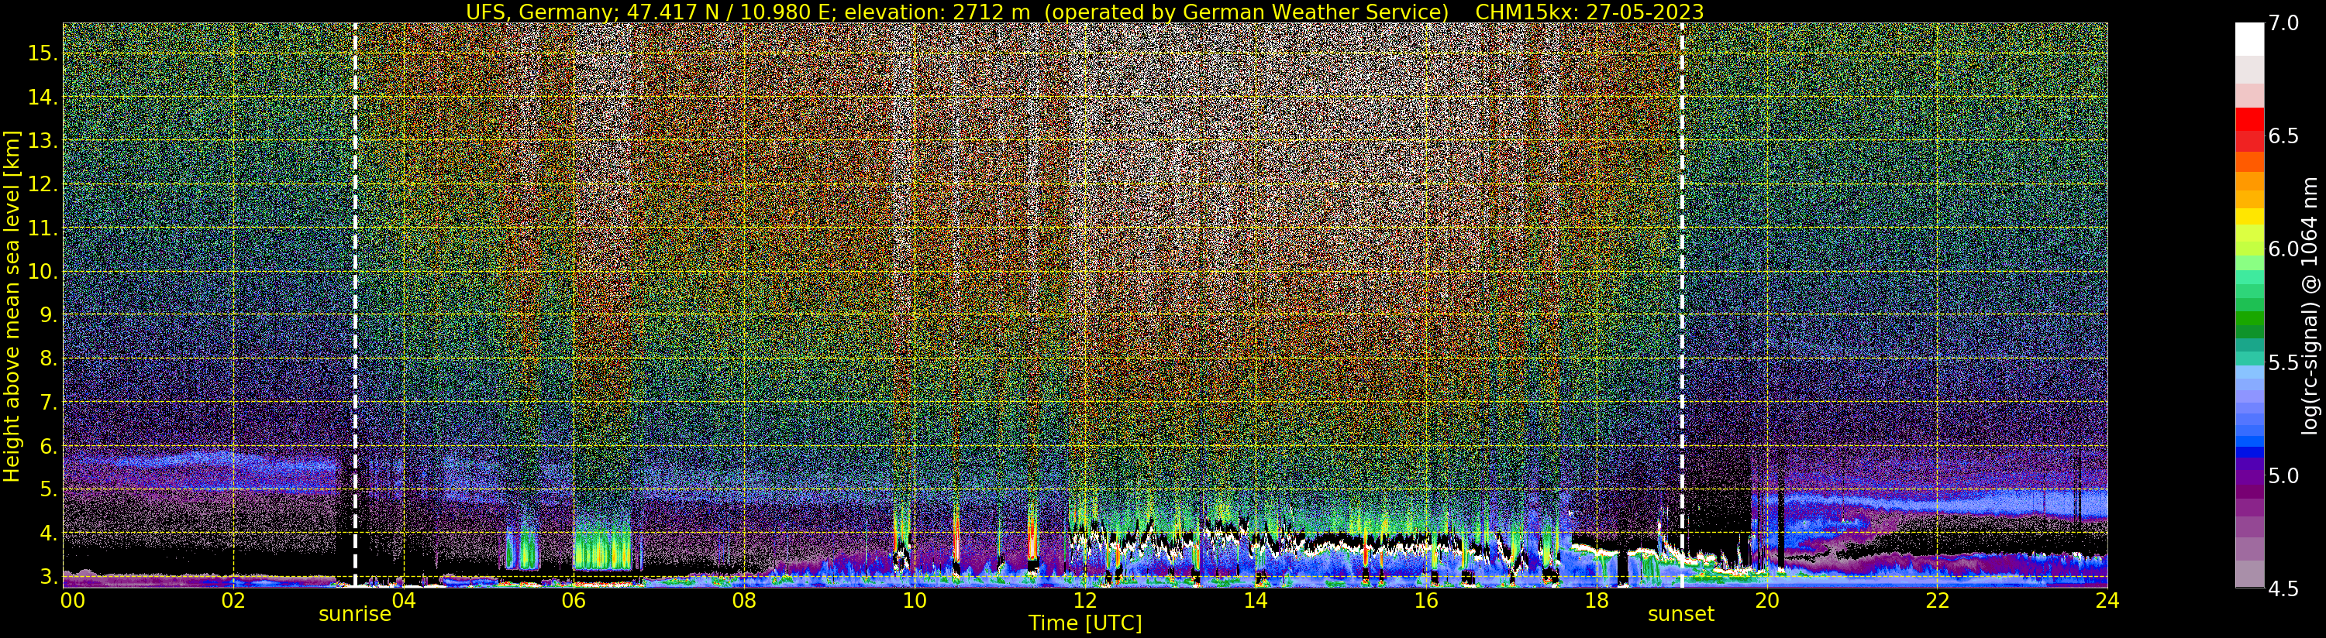
Task: Click the time axis tick '18'
Action: point(1597,600)
